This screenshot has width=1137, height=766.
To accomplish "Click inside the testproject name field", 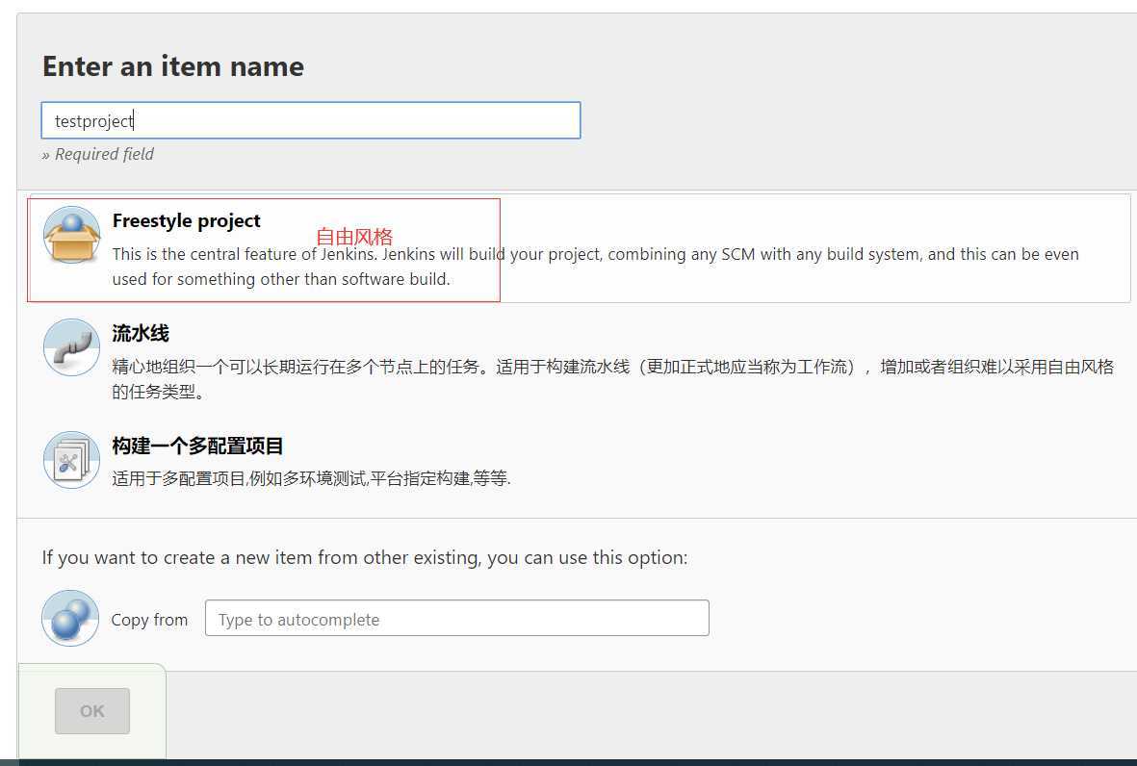I will click(x=310, y=119).
